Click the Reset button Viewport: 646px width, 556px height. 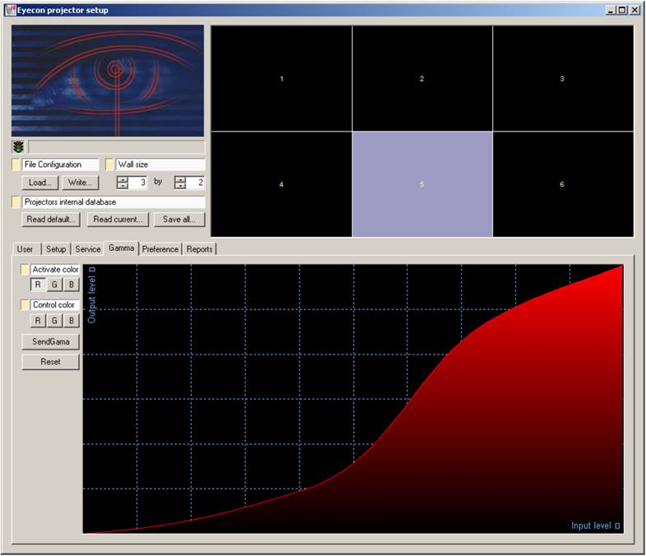(51, 362)
